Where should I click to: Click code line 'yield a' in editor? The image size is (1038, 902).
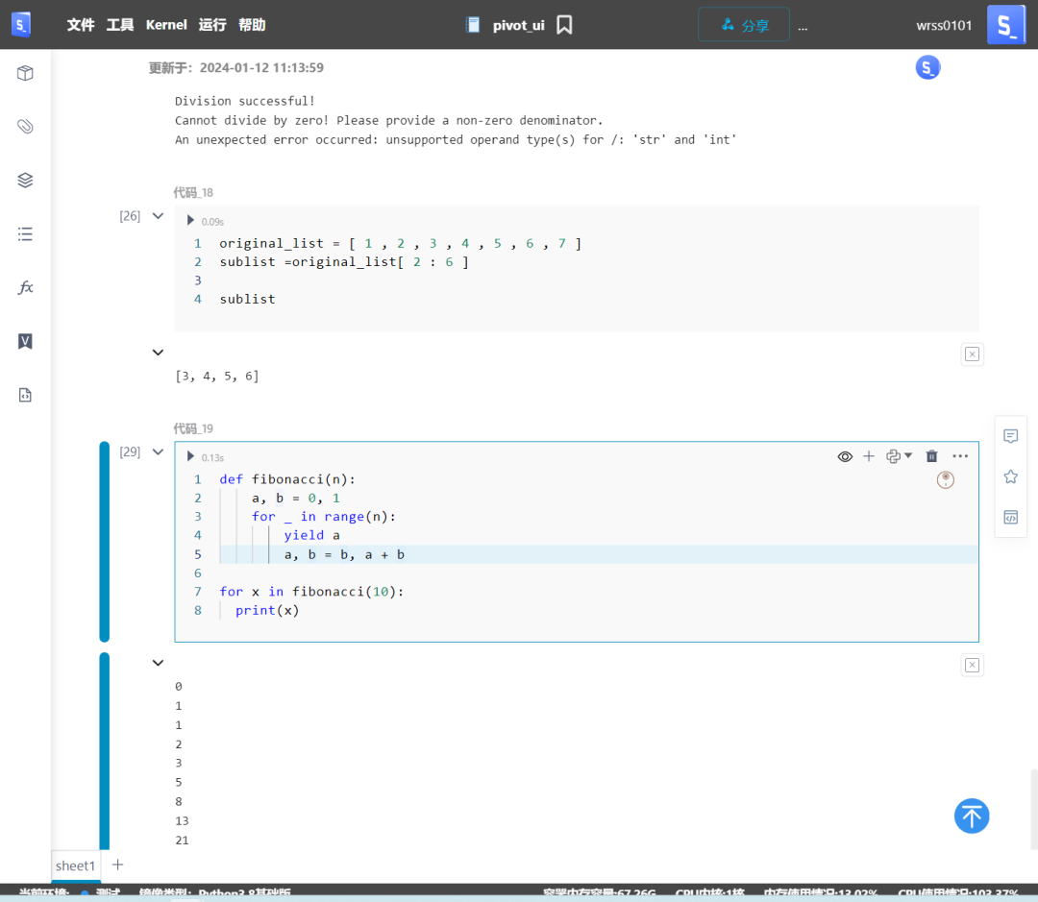pos(311,535)
